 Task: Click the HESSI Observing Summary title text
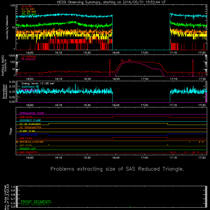point(111,2)
